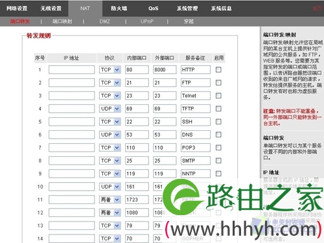Screen dimensions: 324x243
Task: Click the external port field in POP3 row
Action: (x=165, y=148)
